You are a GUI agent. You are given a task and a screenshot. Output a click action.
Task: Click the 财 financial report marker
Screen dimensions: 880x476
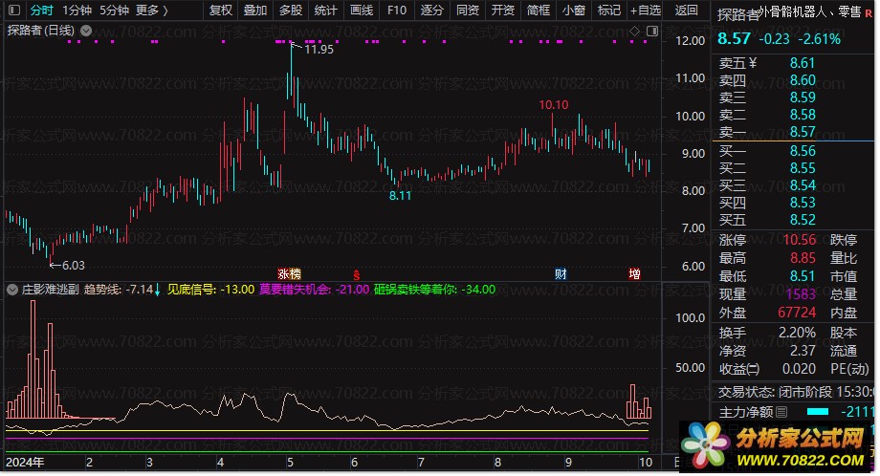click(561, 273)
